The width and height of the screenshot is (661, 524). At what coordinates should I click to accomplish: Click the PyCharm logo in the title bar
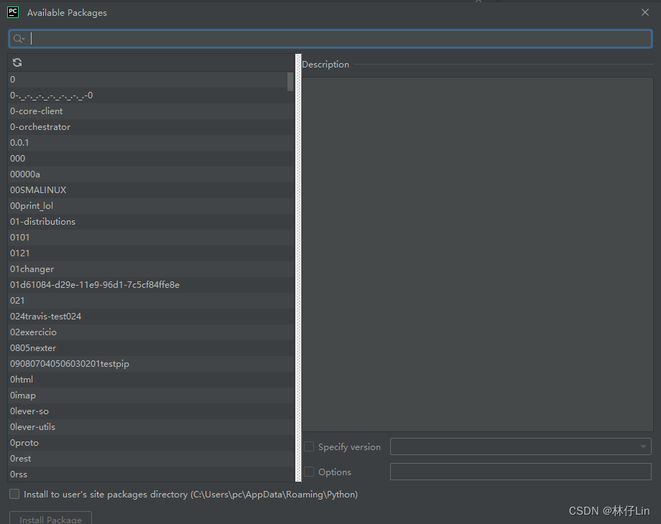(13, 12)
